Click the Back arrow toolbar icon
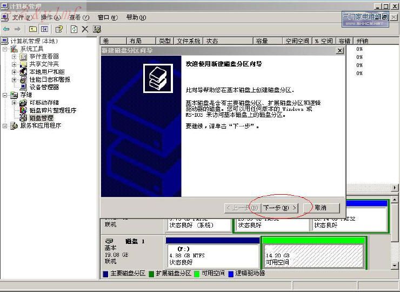Screen dimensions: 400x292 6,29
